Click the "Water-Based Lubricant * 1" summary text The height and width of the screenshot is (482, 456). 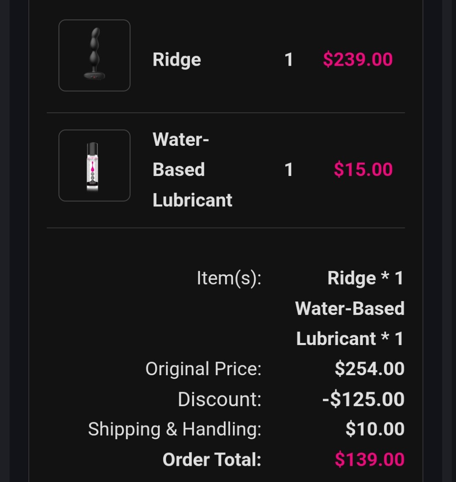[x=350, y=323]
